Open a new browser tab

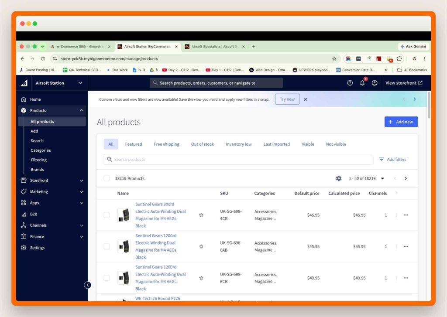tap(254, 46)
